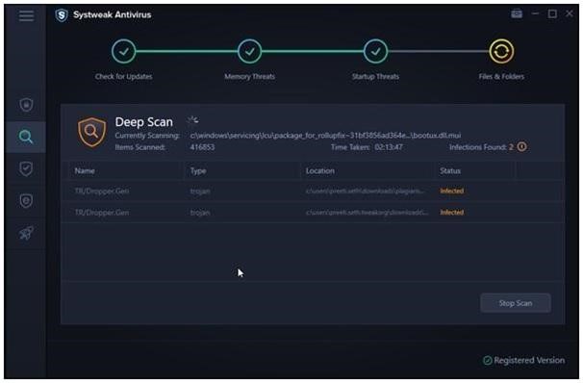Click the Items Scanned value 416853
Viewport: 583px width, 383px height.
pos(202,147)
